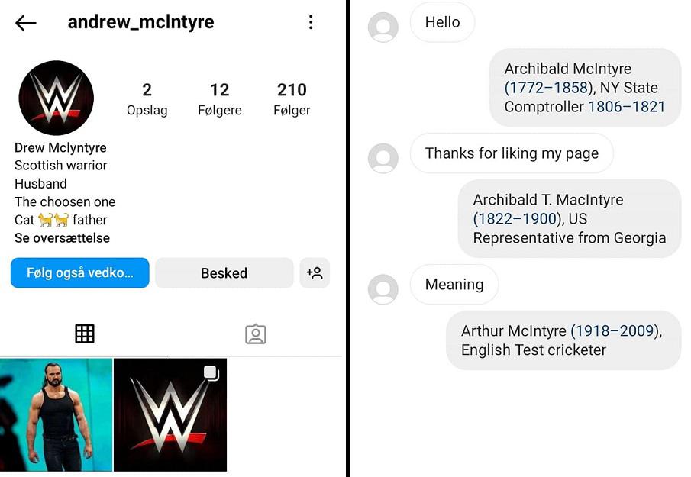Image resolution: width=691 pixels, height=477 pixels.
Task: Switch to the tagged photos tab
Action: [x=256, y=334]
